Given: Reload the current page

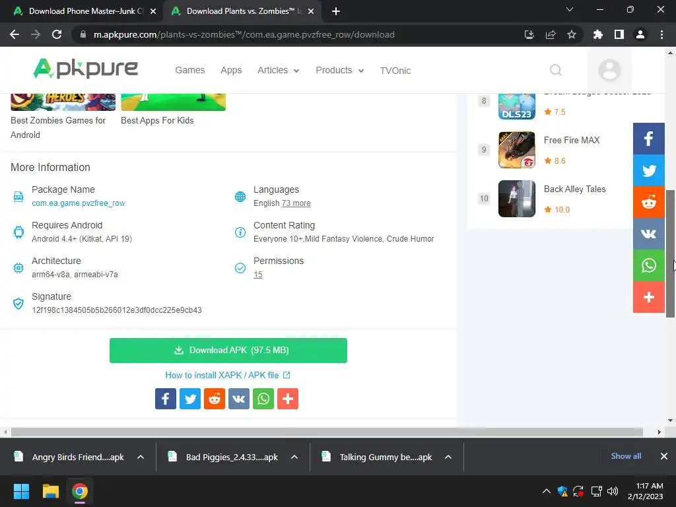Looking at the screenshot, I should tap(57, 34).
